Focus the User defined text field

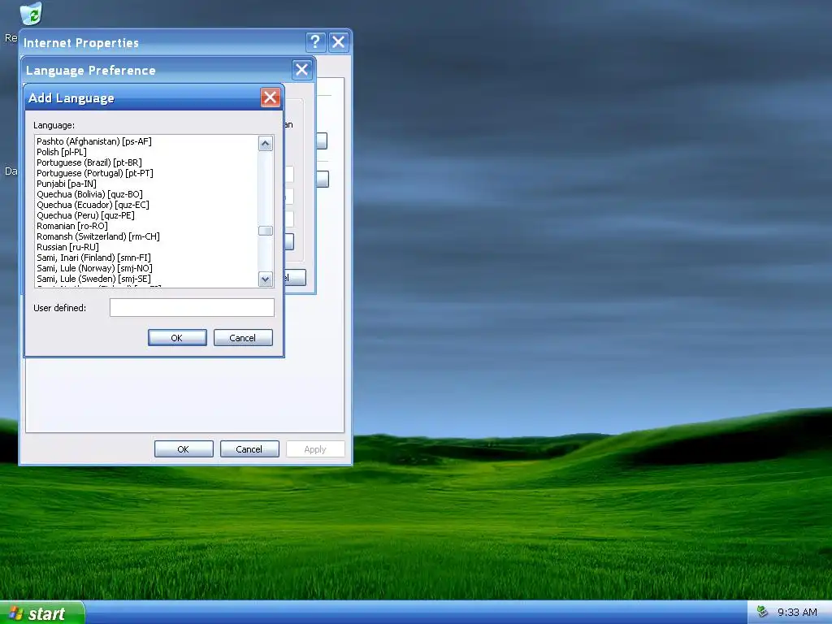tap(192, 308)
